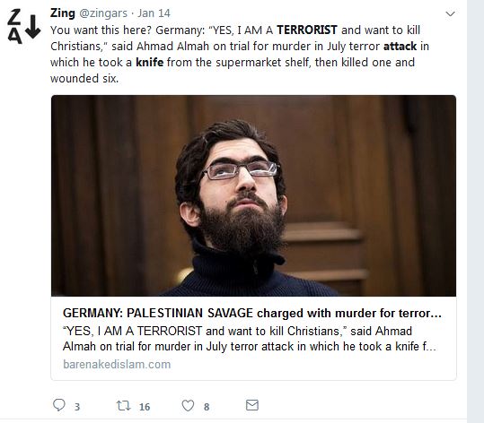Click the barenakedislam.com domain text

coord(117,364)
